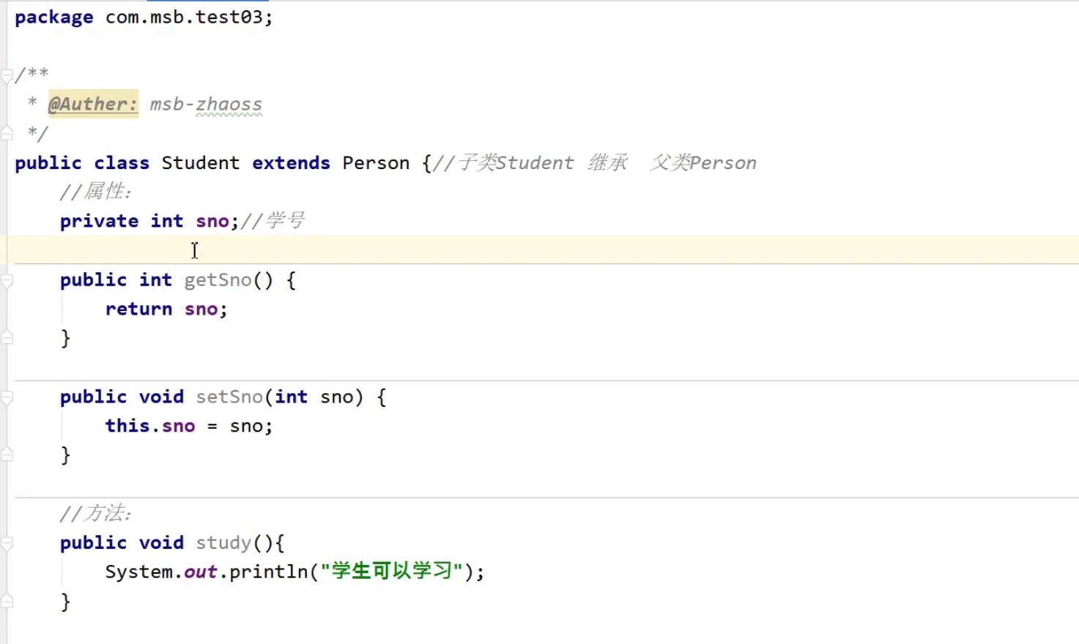Click the msb-zhaoss author name
Viewport: 1079px width, 644px height.
(x=206, y=105)
